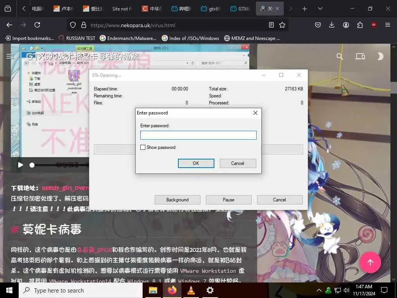The height and width of the screenshot is (298, 397).
Task: Close the Enter password dialog
Action: click(255, 113)
